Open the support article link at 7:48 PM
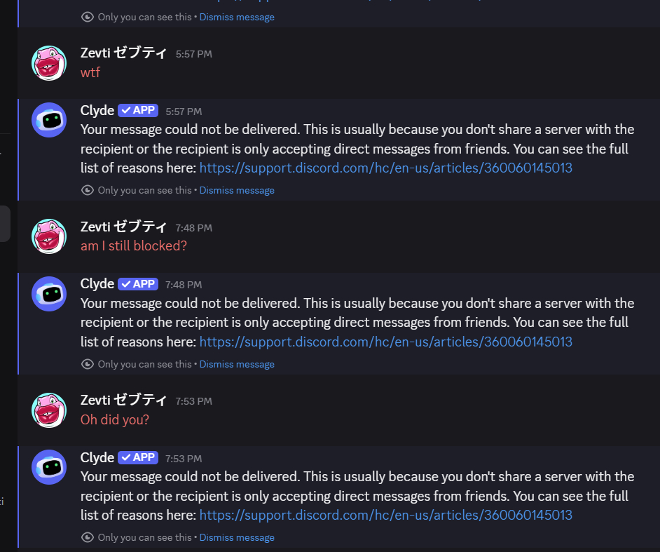Image resolution: width=660 pixels, height=552 pixels. (385, 342)
